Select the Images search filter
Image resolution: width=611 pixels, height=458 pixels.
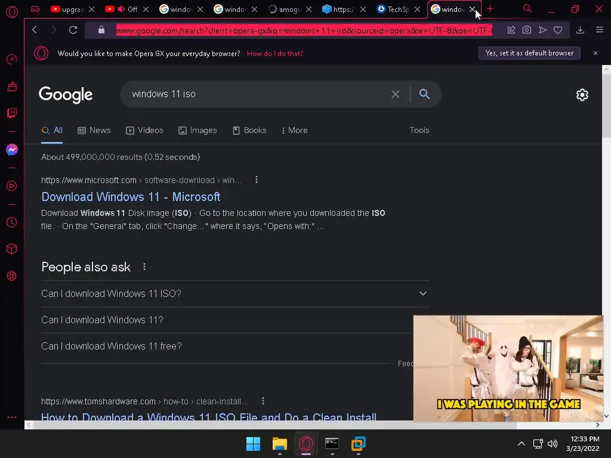click(x=198, y=131)
